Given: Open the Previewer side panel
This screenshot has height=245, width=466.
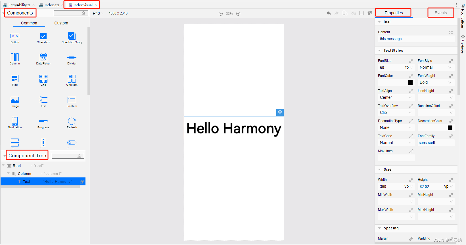Looking at the screenshot, I should point(463,44).
